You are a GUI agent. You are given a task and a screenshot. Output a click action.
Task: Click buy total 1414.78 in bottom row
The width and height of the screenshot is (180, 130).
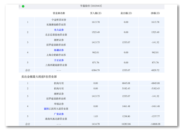[96, 124]
